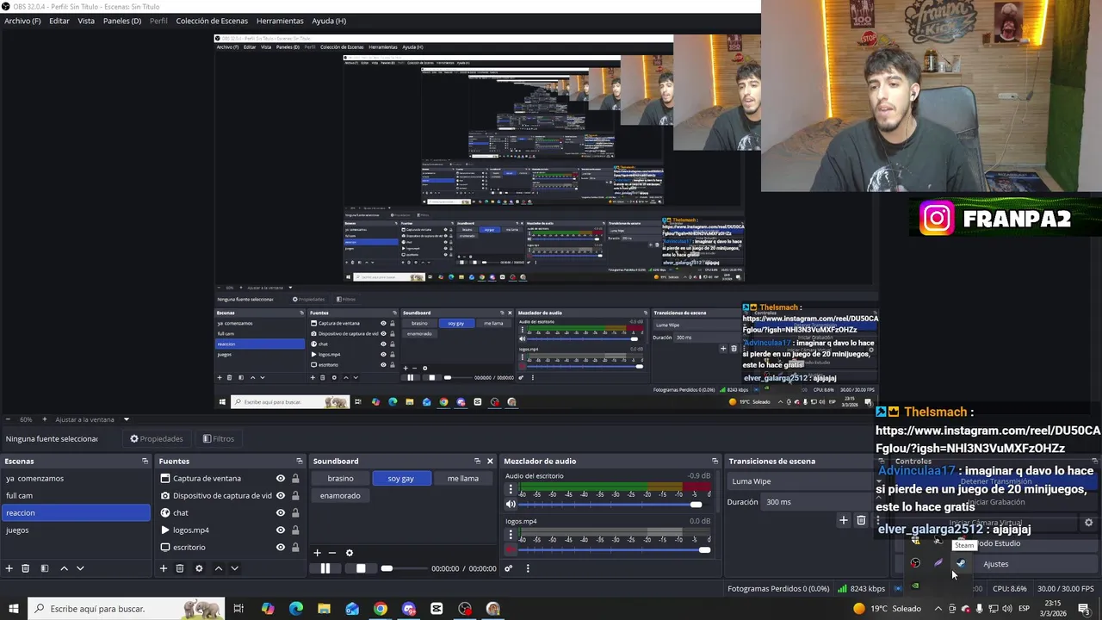The image size is (1102, 620).
Task: Unmute logos.mp4 using its red speaker icon
Action: [511, 549]
